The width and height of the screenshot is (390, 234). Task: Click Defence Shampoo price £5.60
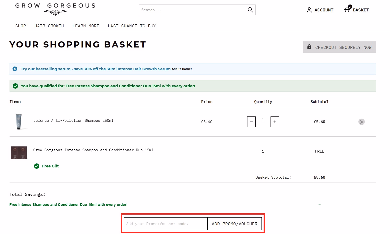pyautogui.click(x=207, y=122)
